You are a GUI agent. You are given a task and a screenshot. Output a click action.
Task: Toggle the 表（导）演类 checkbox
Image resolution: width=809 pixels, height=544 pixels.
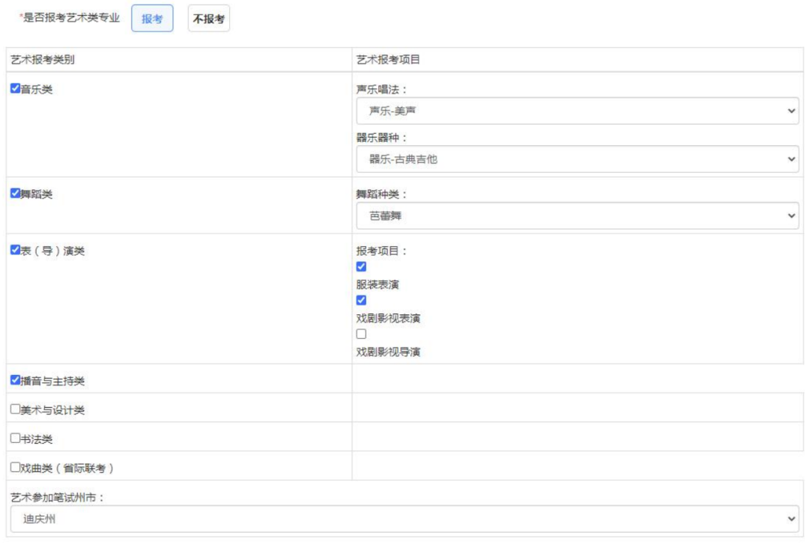tap(15, 251)
